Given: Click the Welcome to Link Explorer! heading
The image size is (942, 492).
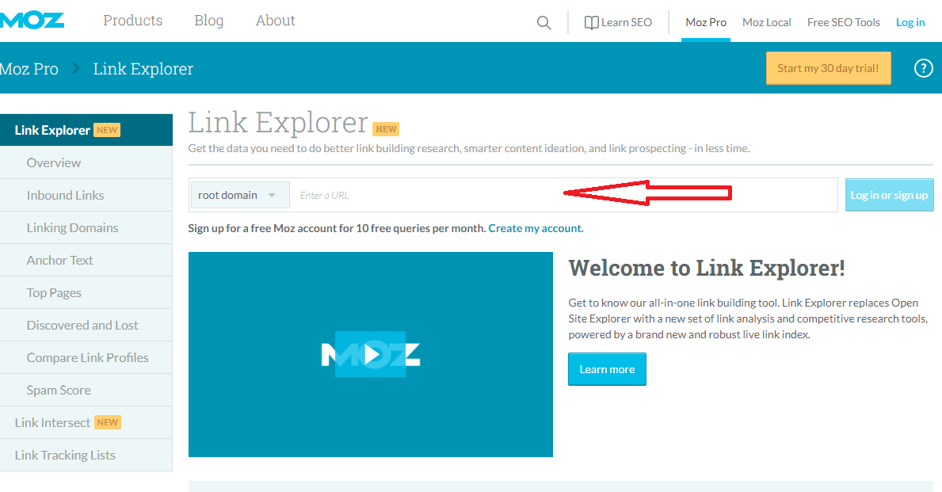Looking at the screenshot, I should click(707, 268).
